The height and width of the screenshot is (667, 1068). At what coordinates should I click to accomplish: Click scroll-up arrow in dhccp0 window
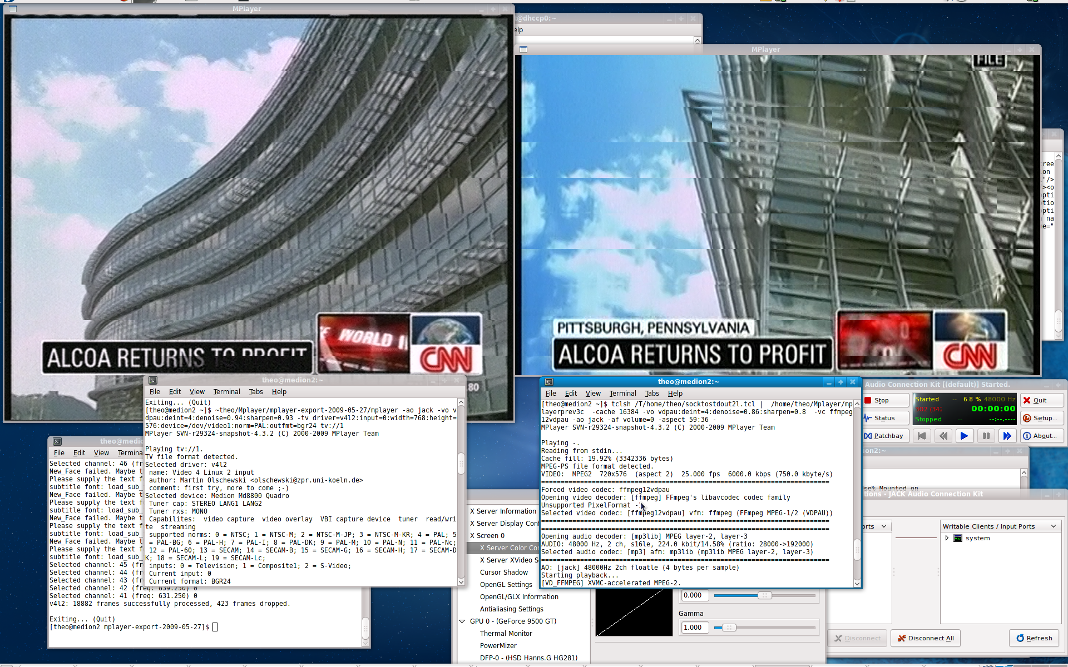pos(697,40)
